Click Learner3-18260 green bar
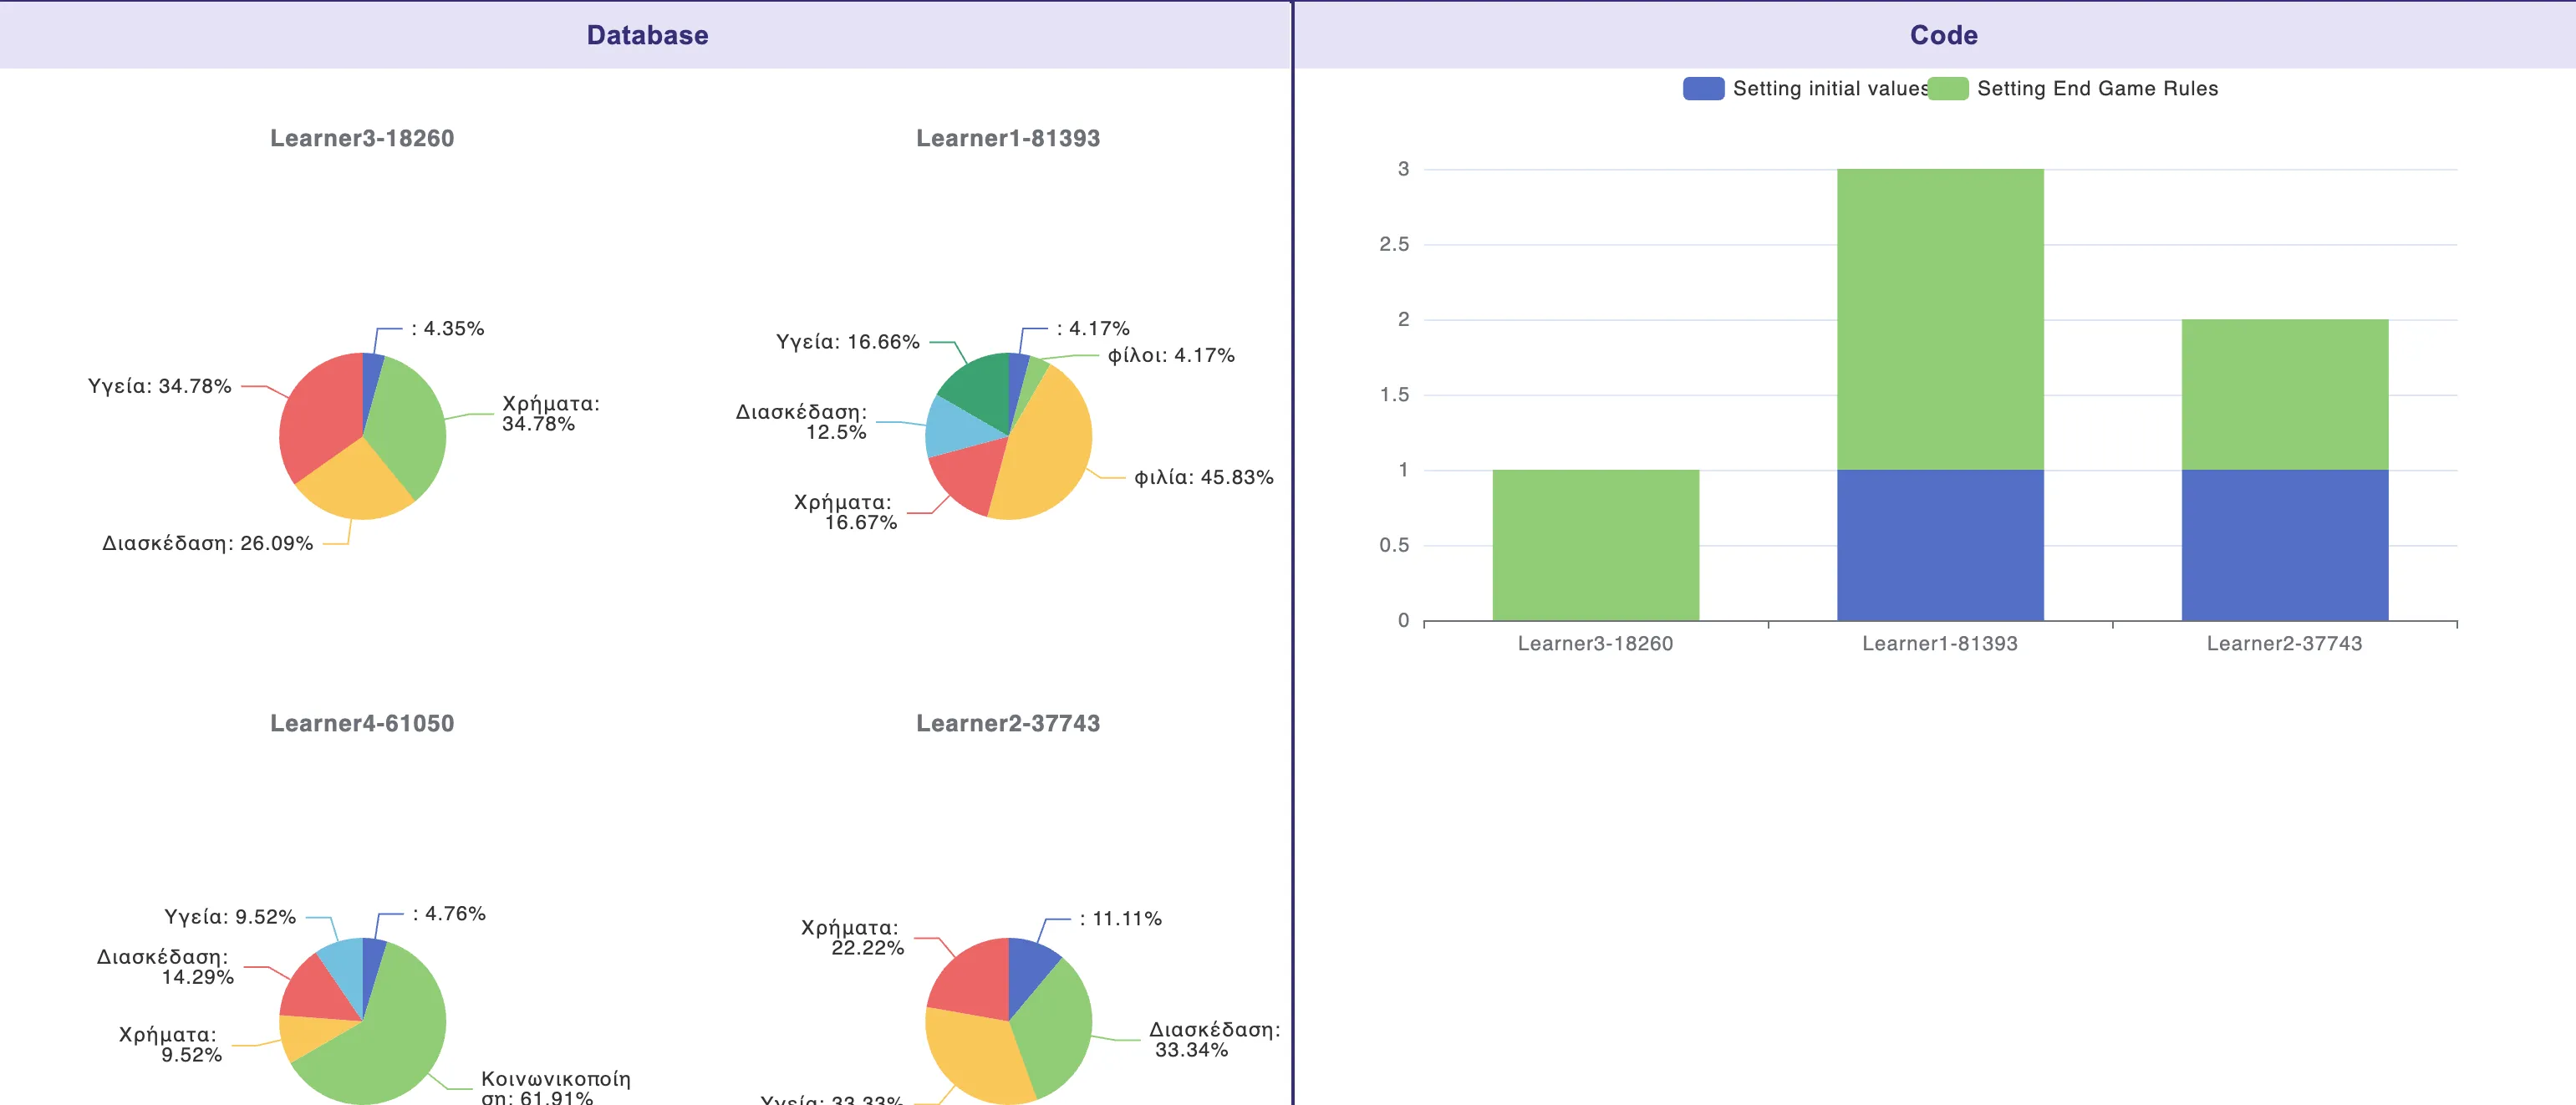This screenshot has width=2576, height=1105. click(1595, 545)
